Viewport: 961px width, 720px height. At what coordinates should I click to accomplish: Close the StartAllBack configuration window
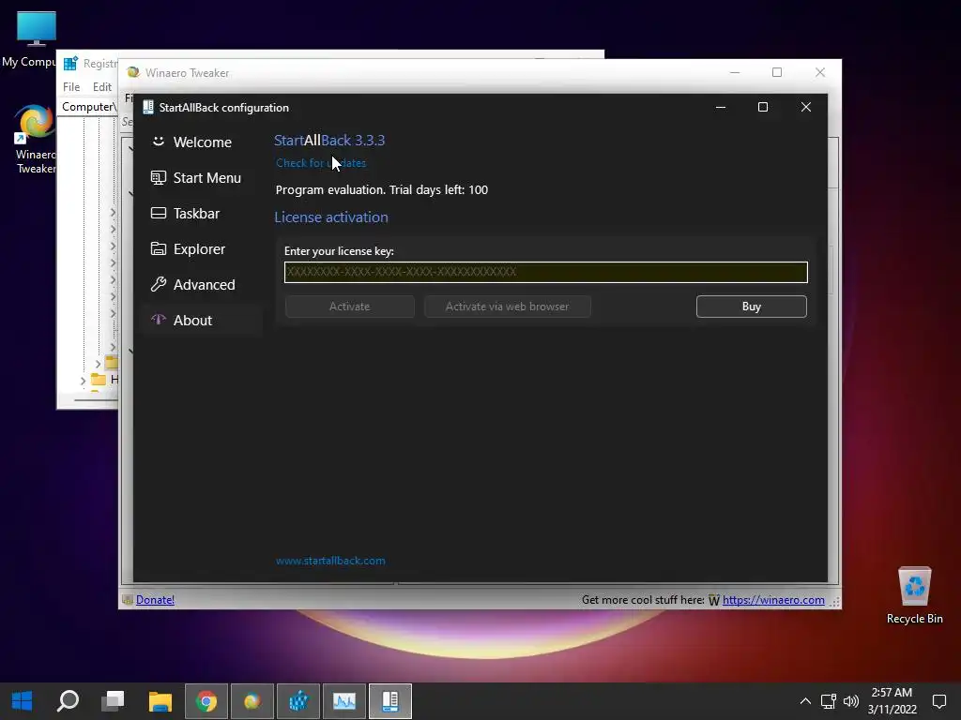[806, 107]
